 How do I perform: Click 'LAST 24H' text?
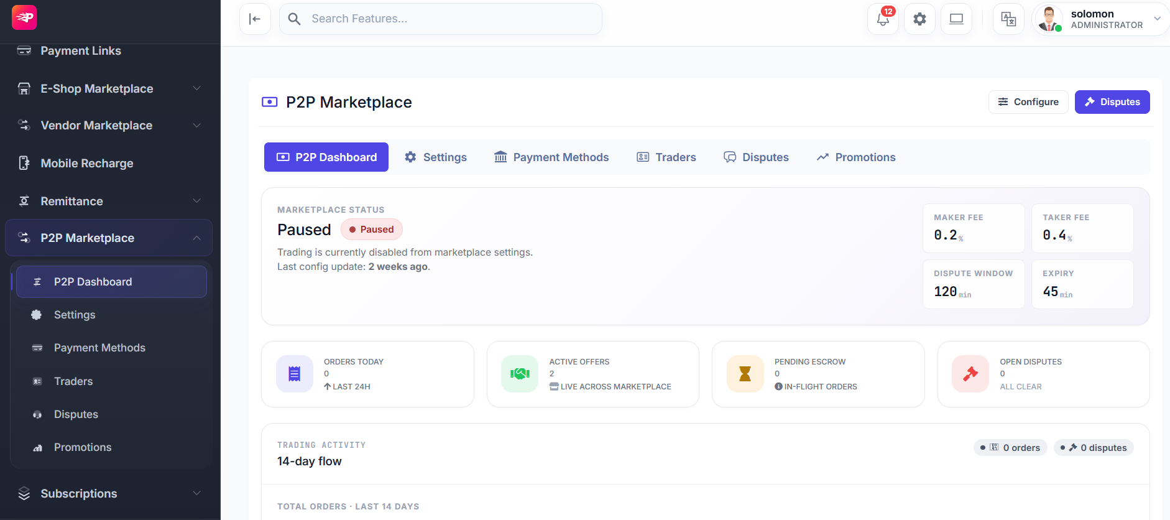point(351,387)
